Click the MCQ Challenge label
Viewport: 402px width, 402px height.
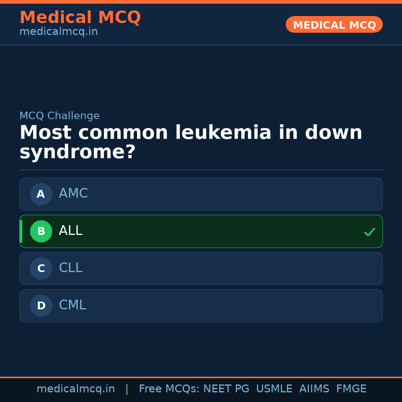tap(60, 116)
